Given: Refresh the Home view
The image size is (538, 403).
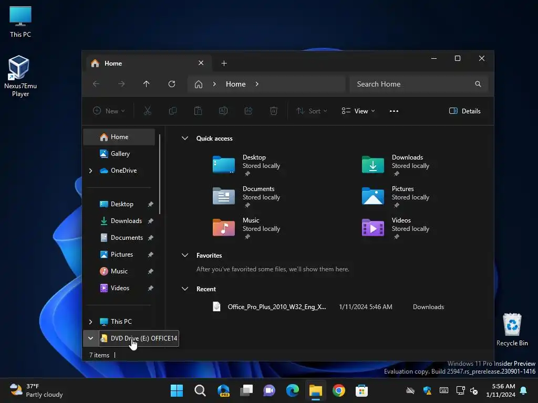Looking at the screenshot, I should point(172,84).
